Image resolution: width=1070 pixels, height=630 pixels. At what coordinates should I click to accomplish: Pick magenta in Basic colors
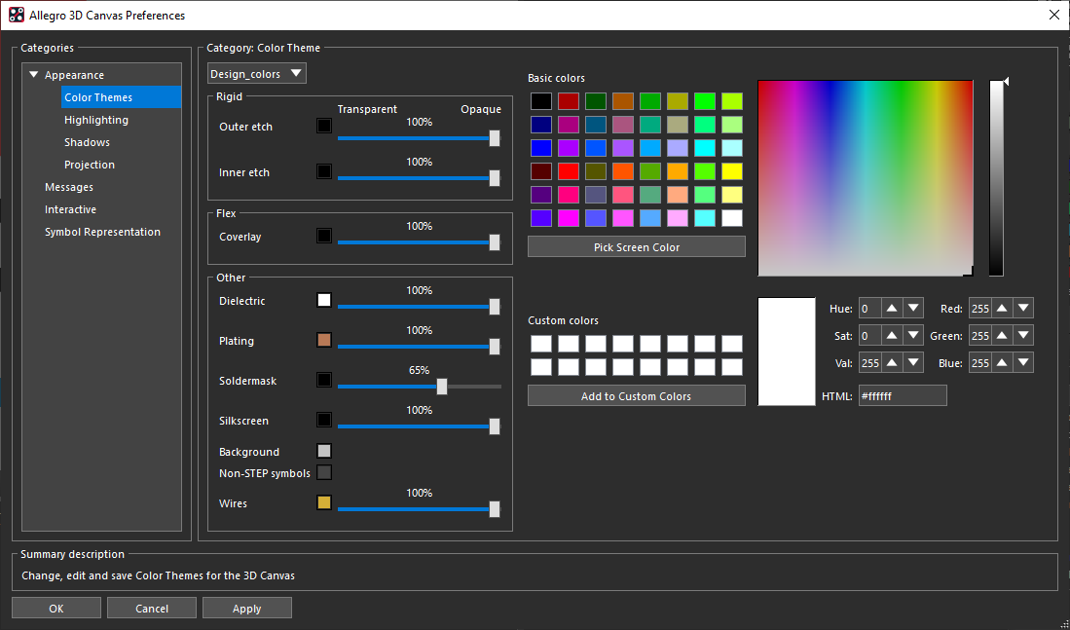click(x=569, y=218)
